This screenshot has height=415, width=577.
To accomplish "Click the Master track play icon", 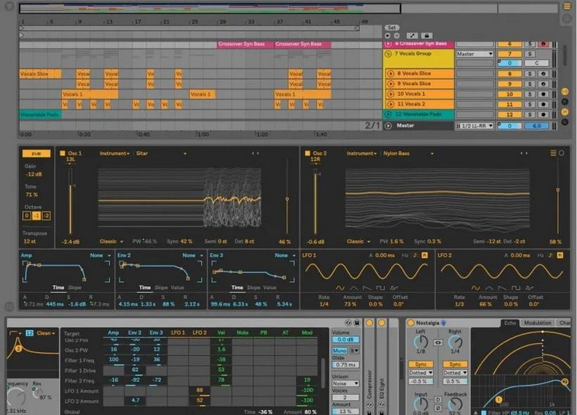I will [388, 125].
